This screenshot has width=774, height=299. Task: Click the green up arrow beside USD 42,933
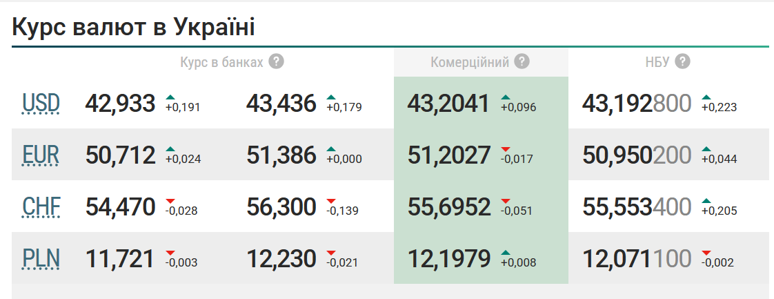(170, 97)
